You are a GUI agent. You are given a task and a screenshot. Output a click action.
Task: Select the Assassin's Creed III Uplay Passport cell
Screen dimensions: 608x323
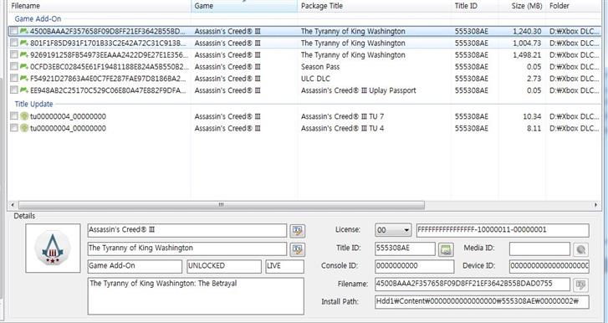(358, 90)
